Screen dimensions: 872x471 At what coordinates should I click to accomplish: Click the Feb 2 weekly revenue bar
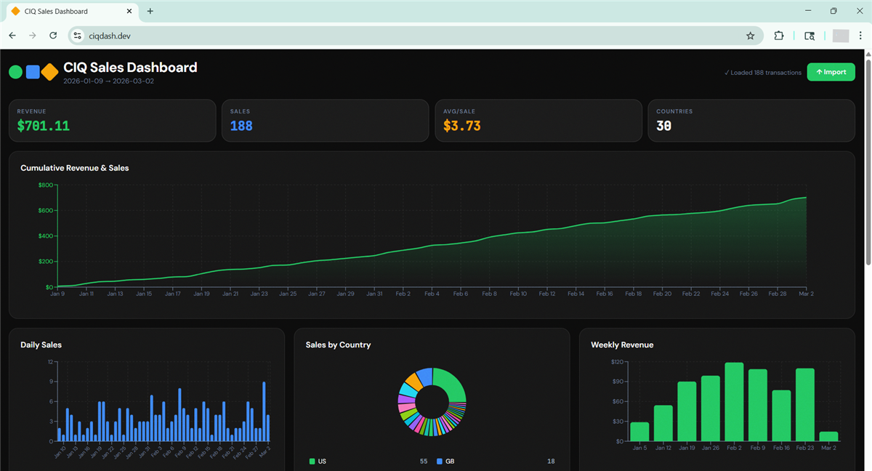coord(734,402)
